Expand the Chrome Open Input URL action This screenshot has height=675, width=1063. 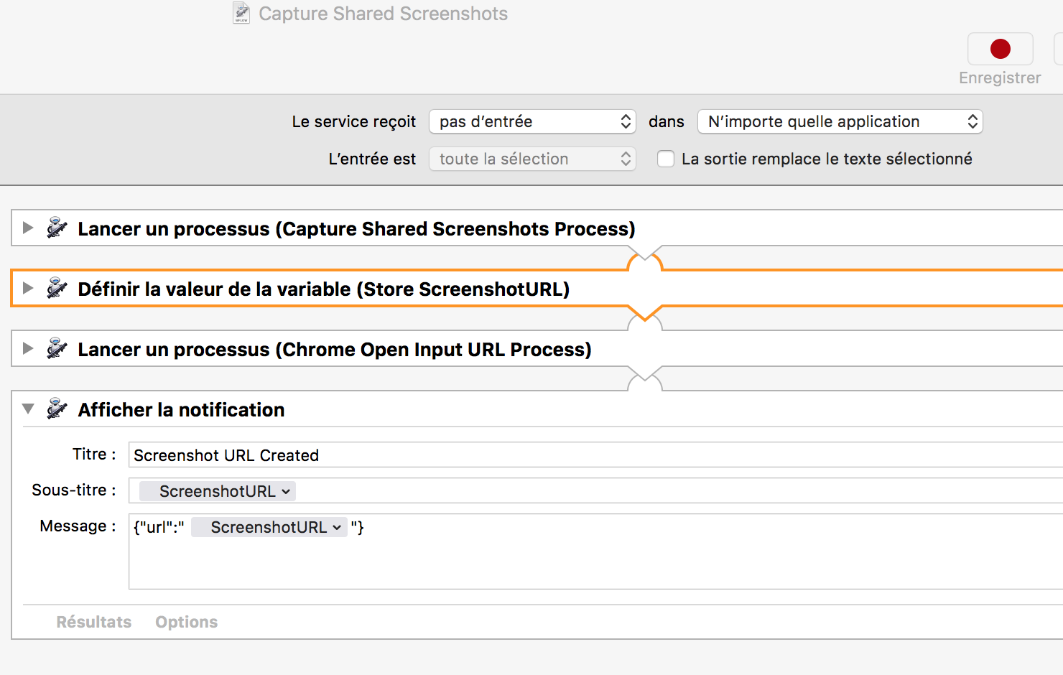(x=28, y=348)
